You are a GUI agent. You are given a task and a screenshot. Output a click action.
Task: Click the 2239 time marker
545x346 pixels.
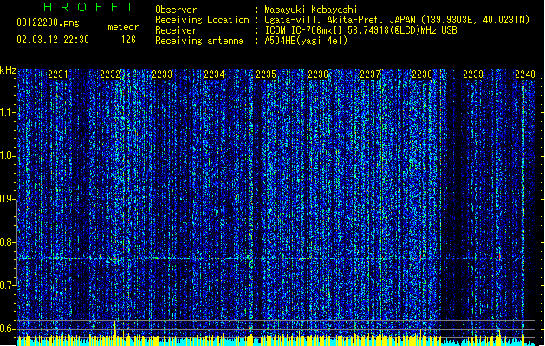(473, 74)
